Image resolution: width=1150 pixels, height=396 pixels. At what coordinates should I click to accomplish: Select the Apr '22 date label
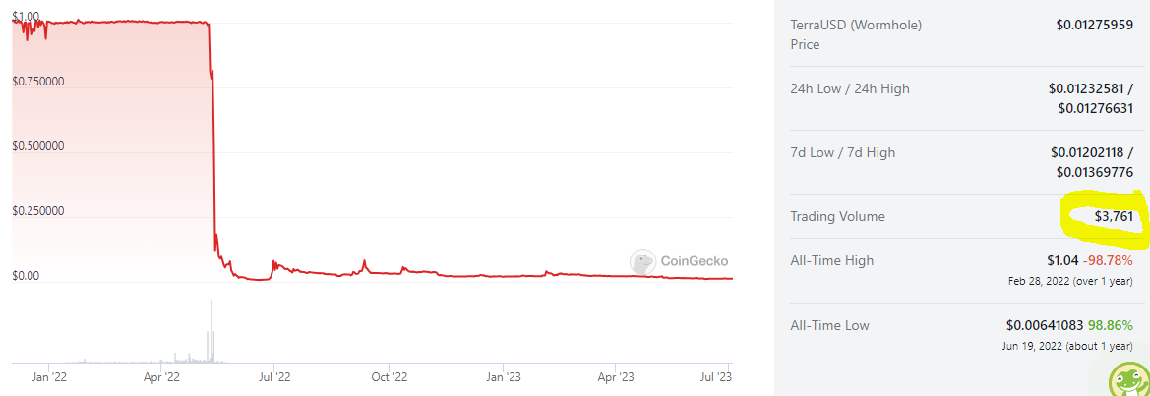click(162, 375)
